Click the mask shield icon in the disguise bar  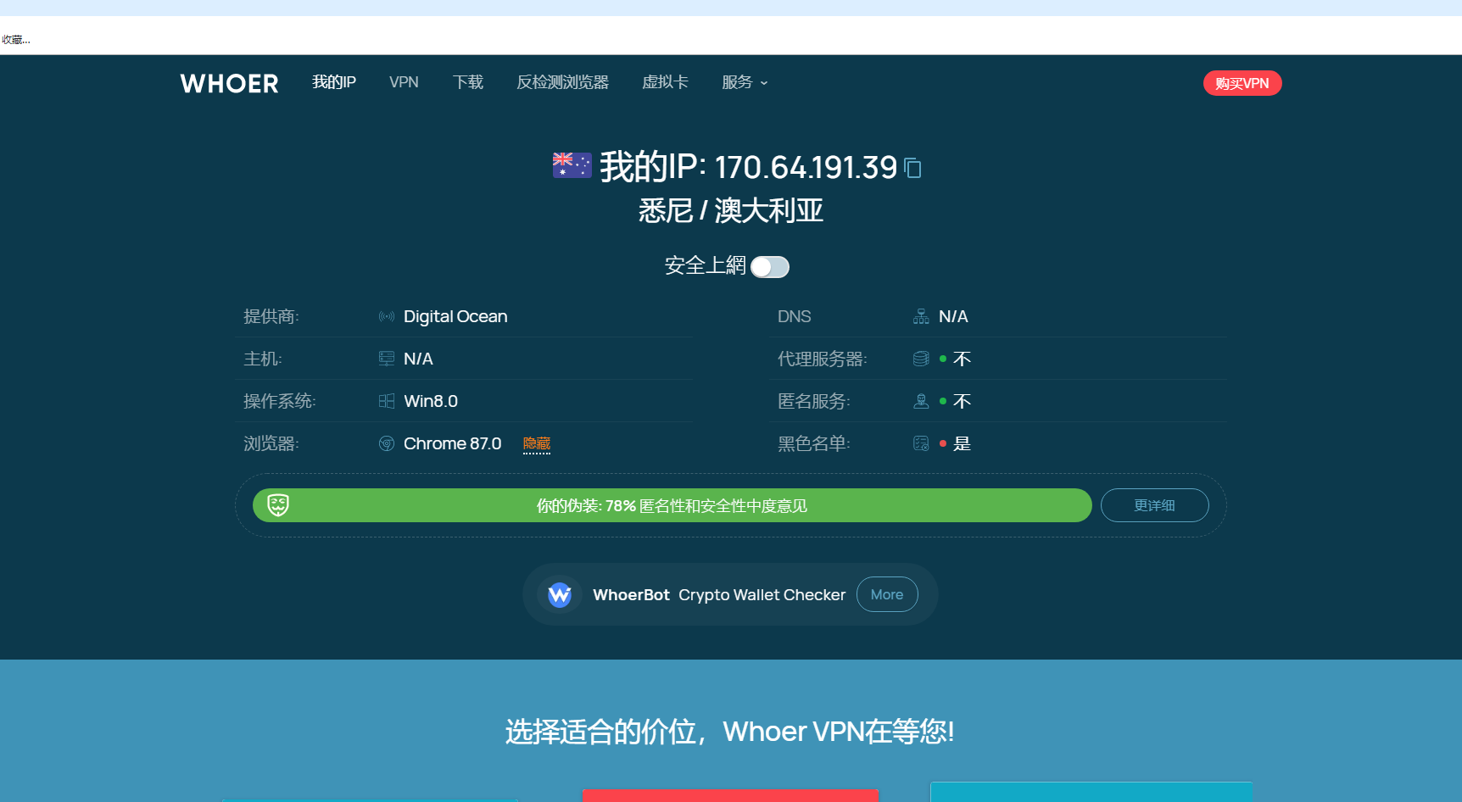coord(278,505)
